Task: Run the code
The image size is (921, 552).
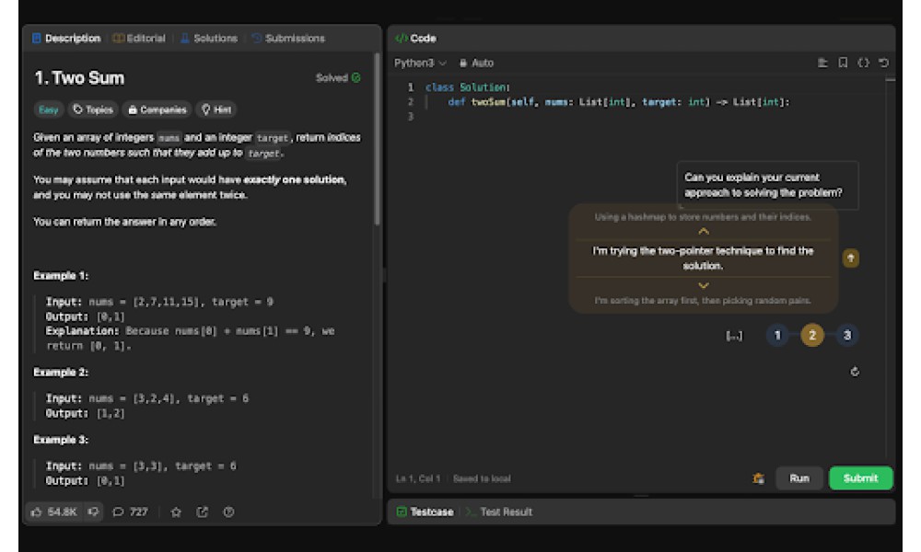Action: (x=799, y=478)
